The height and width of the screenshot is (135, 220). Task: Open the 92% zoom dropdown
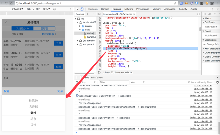pyautogui.click(x=46, y=9)
